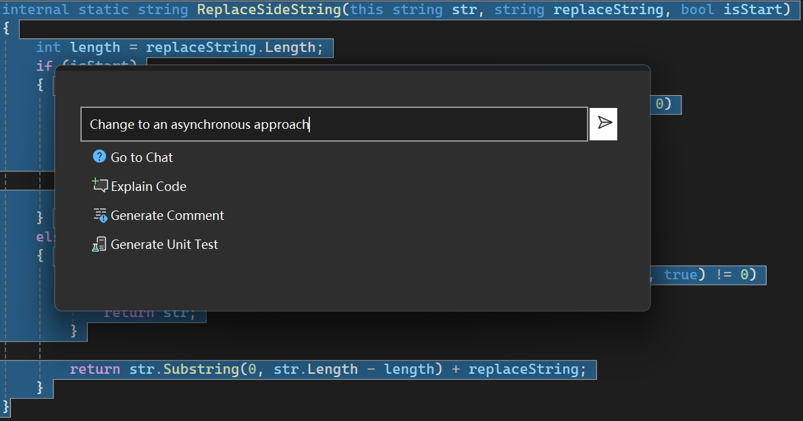Click the Explain Code speech bubble icon

[x=100, y=186]
